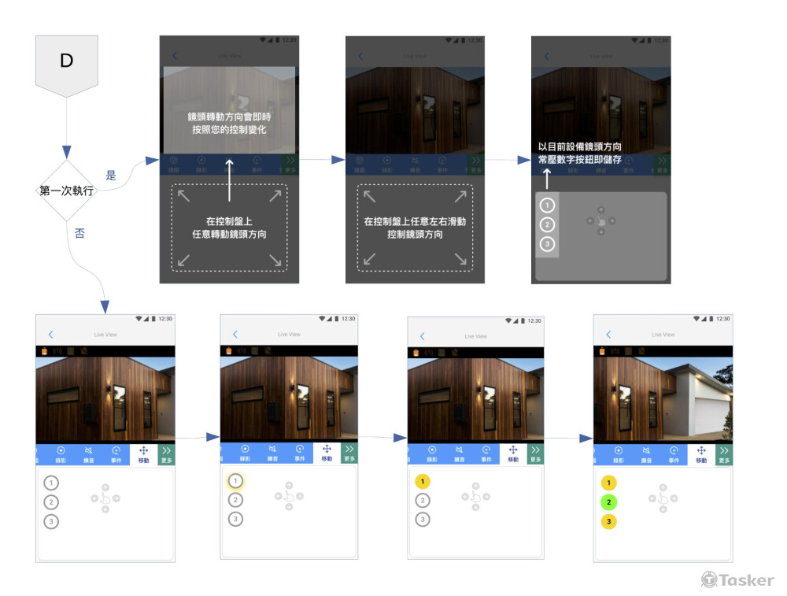Image resolution: width=787 pixels, height=596 pixels.
Task: Tap 擴音 speaker icon in phone with all empty presets
Action: click(x=88, y=454)
